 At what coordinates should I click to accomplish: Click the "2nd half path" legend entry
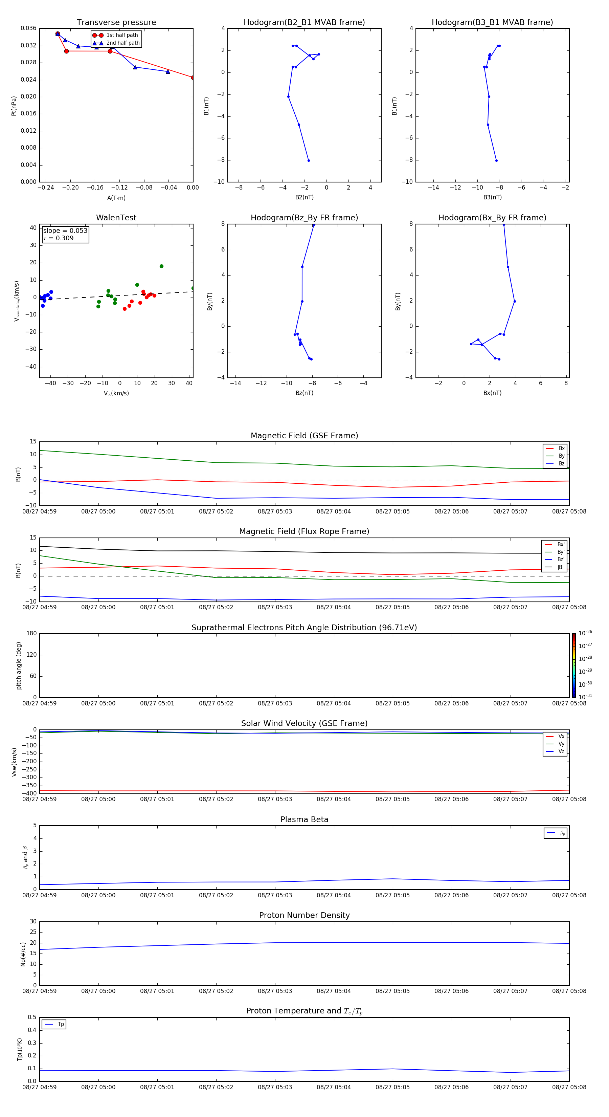click(116, 43)
